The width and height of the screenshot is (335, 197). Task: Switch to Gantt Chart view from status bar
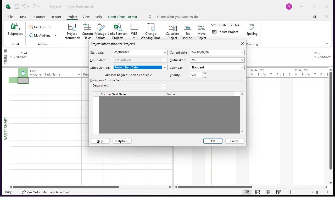pos(247,192)
